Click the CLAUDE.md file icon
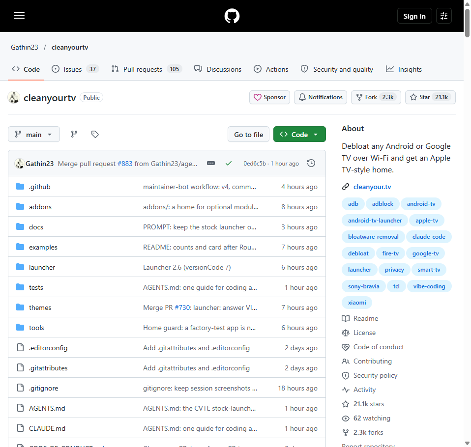 [20, 428]
